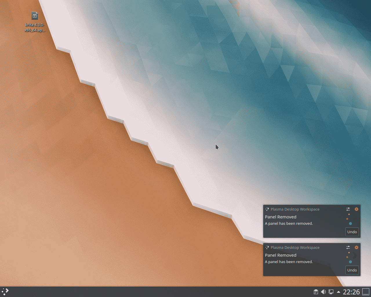Close the upper Panel Removed notification

357,209
